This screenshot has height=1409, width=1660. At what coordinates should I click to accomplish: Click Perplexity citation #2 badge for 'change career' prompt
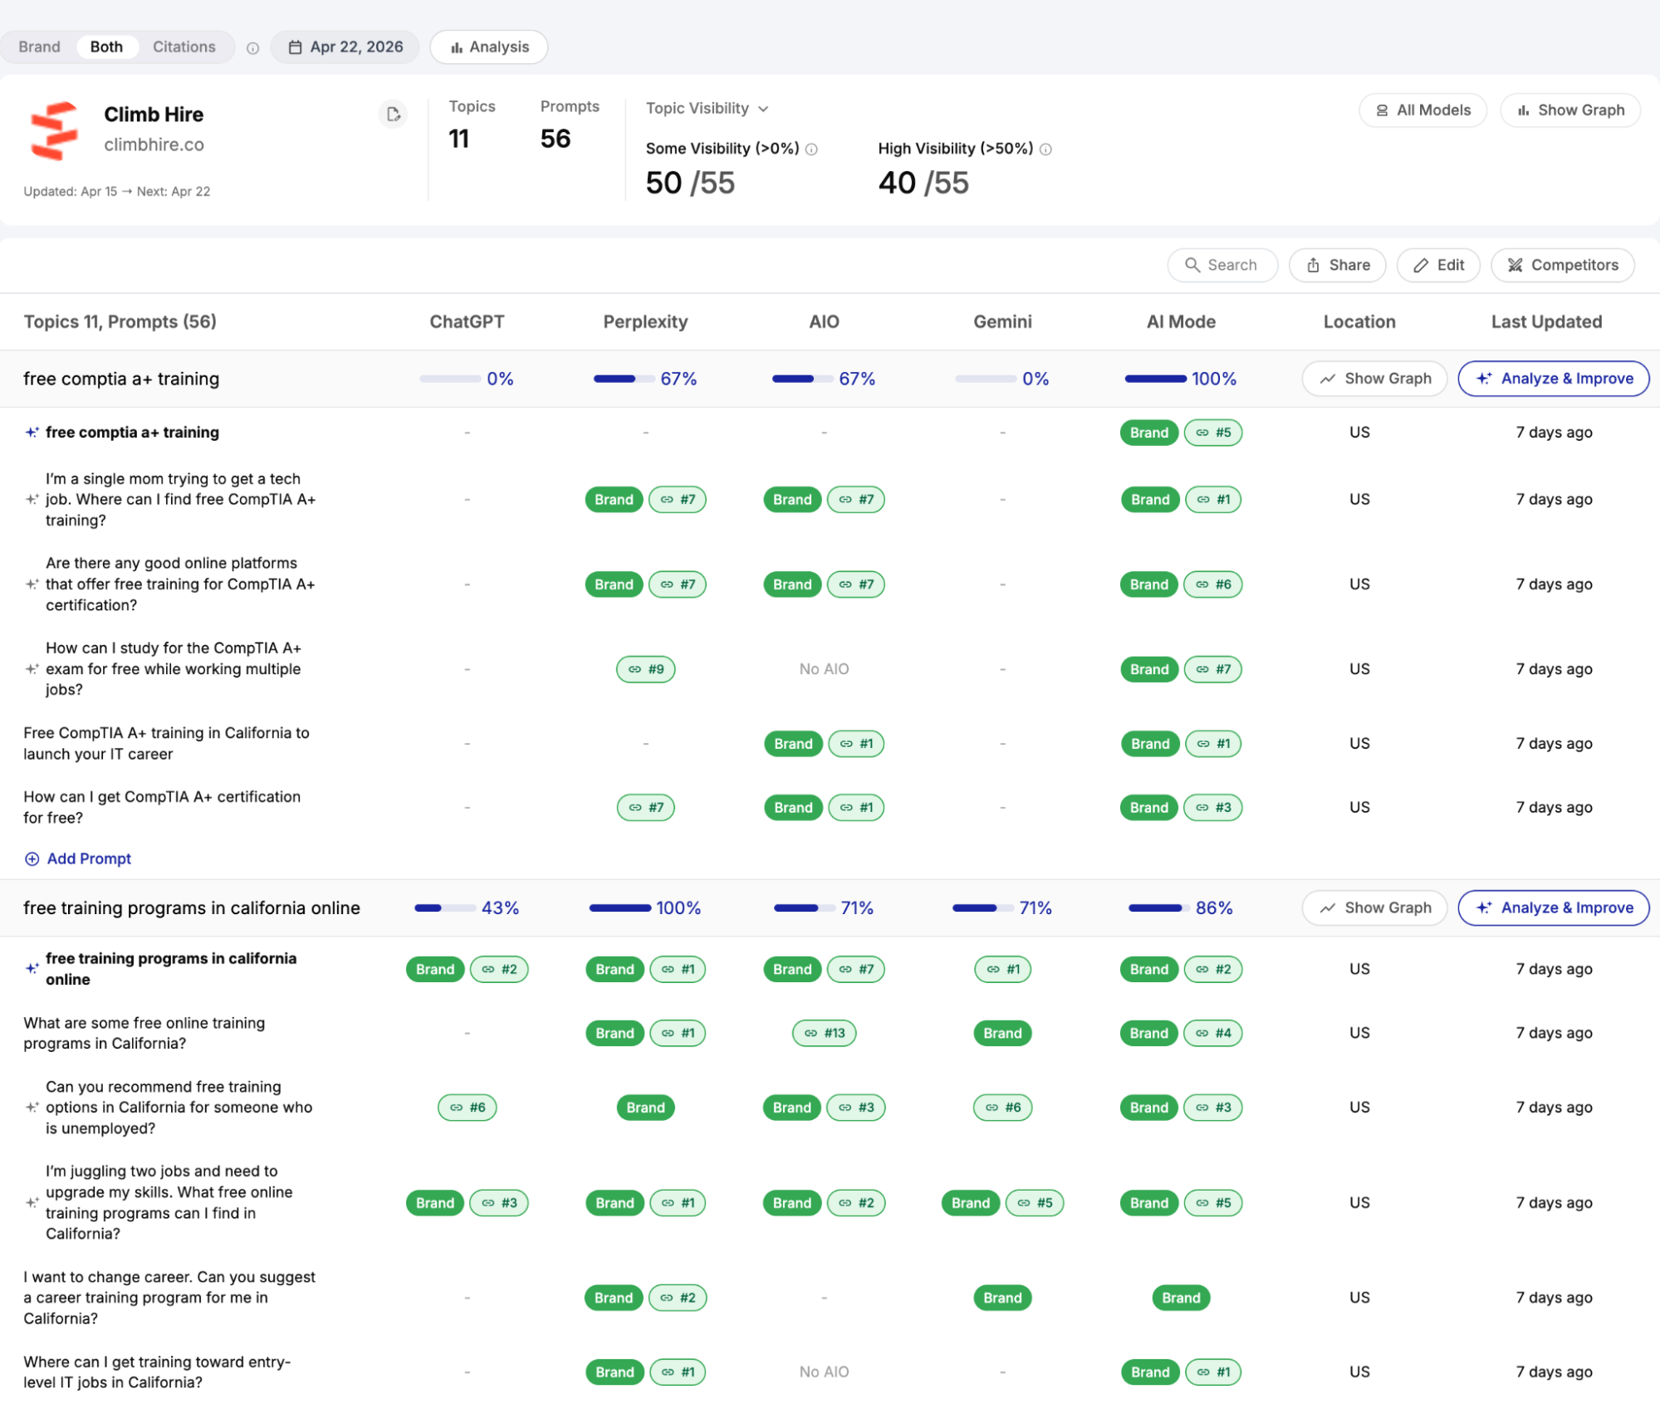coord(678,1299)
